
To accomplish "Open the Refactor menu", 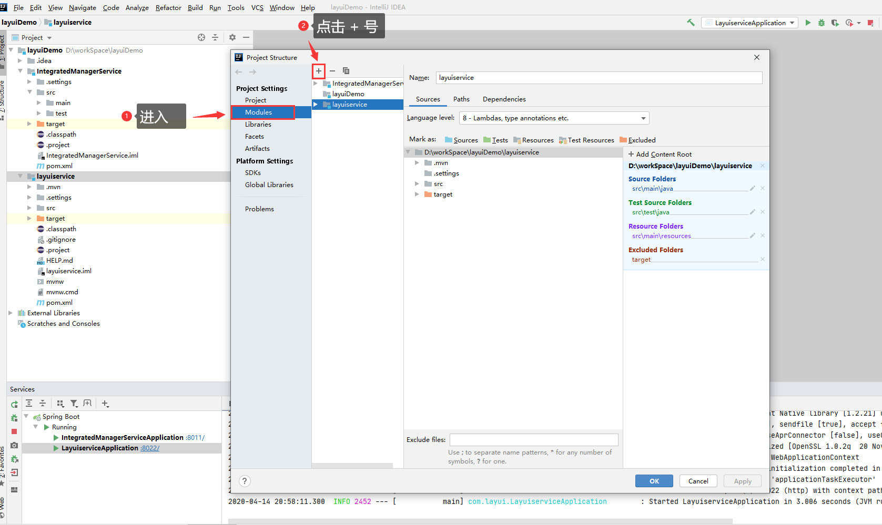I will 168,7.
